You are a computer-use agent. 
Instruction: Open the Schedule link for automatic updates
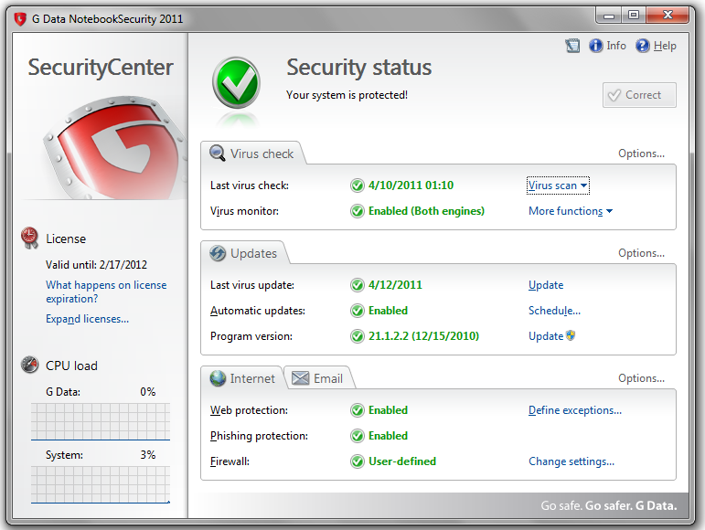click(554, 311)
